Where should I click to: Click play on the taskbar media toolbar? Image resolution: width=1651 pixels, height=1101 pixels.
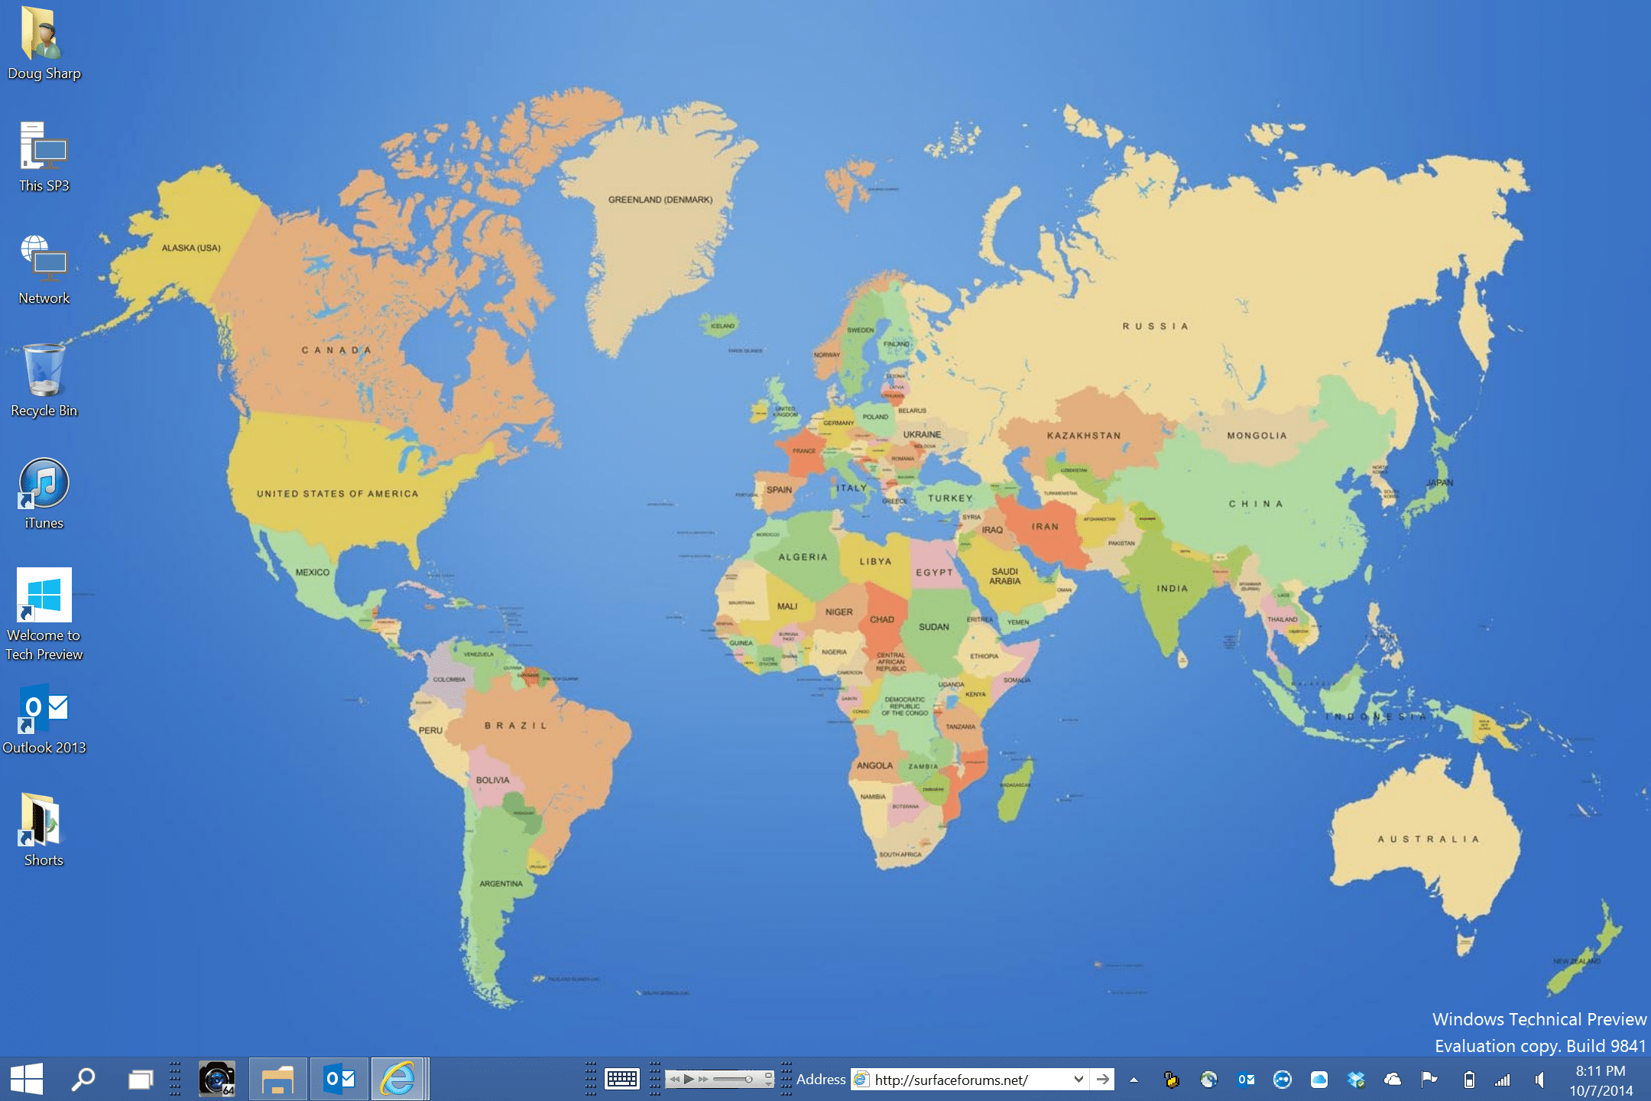pos(689,1080)
